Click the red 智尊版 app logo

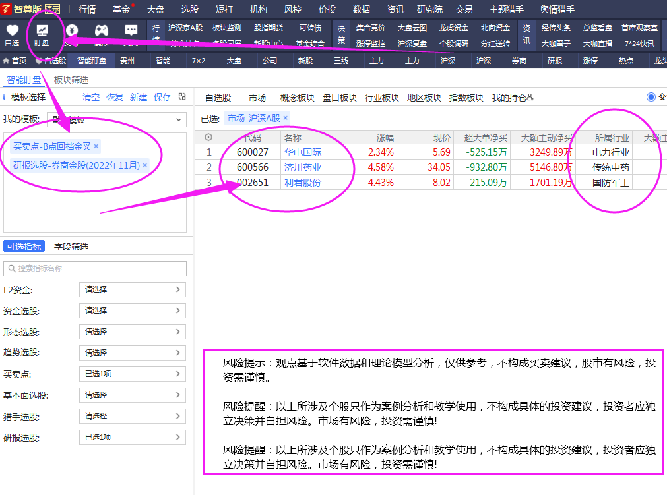pos(5,9)
